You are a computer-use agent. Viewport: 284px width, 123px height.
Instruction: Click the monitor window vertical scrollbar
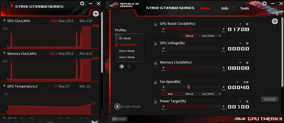click(x=102, y=43)
